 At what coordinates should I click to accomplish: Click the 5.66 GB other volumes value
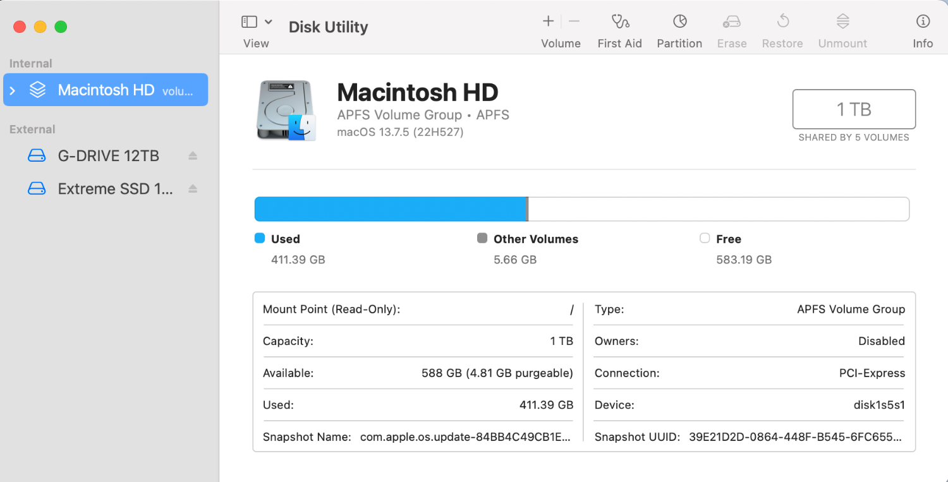point(515,260)
